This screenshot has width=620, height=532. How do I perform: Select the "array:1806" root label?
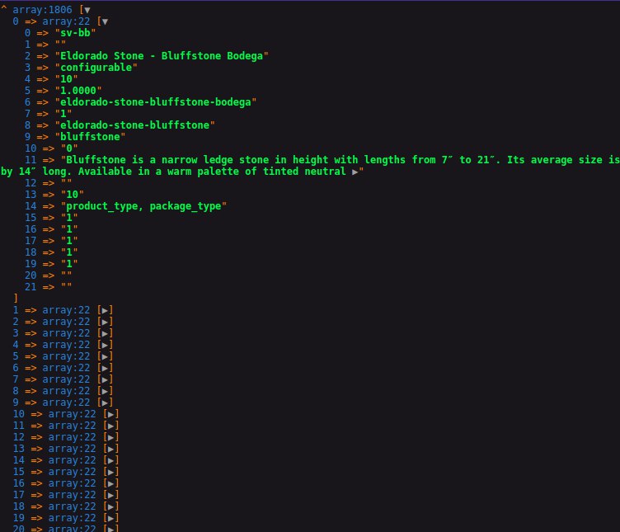pos(42,10)
